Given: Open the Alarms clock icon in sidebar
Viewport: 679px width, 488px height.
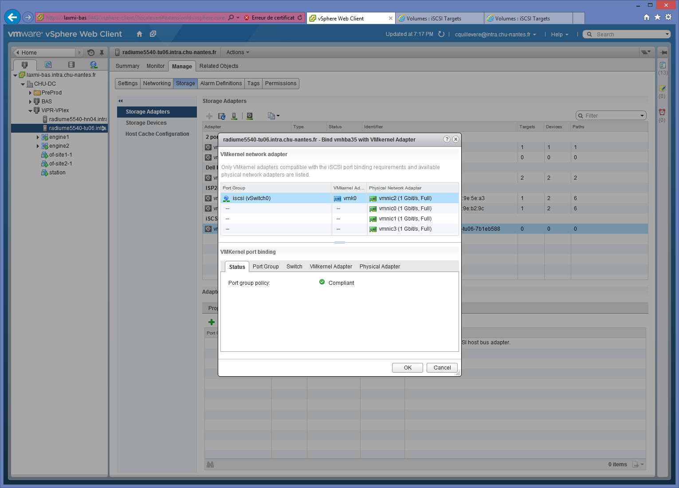Looking at the screenshot, I should click(x=662, y=112).
